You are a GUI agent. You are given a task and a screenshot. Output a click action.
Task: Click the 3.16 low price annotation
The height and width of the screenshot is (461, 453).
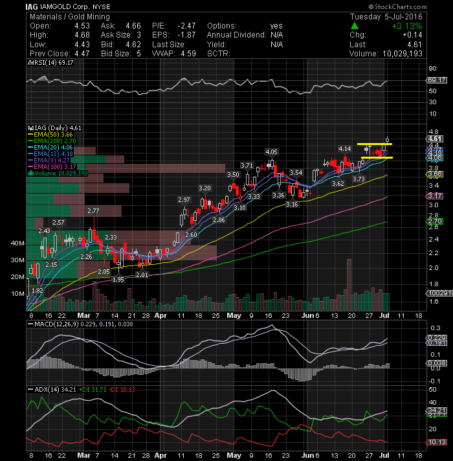click(x=292, y=205)
